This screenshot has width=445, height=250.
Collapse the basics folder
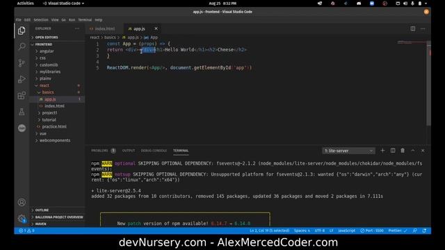[57, 92]
